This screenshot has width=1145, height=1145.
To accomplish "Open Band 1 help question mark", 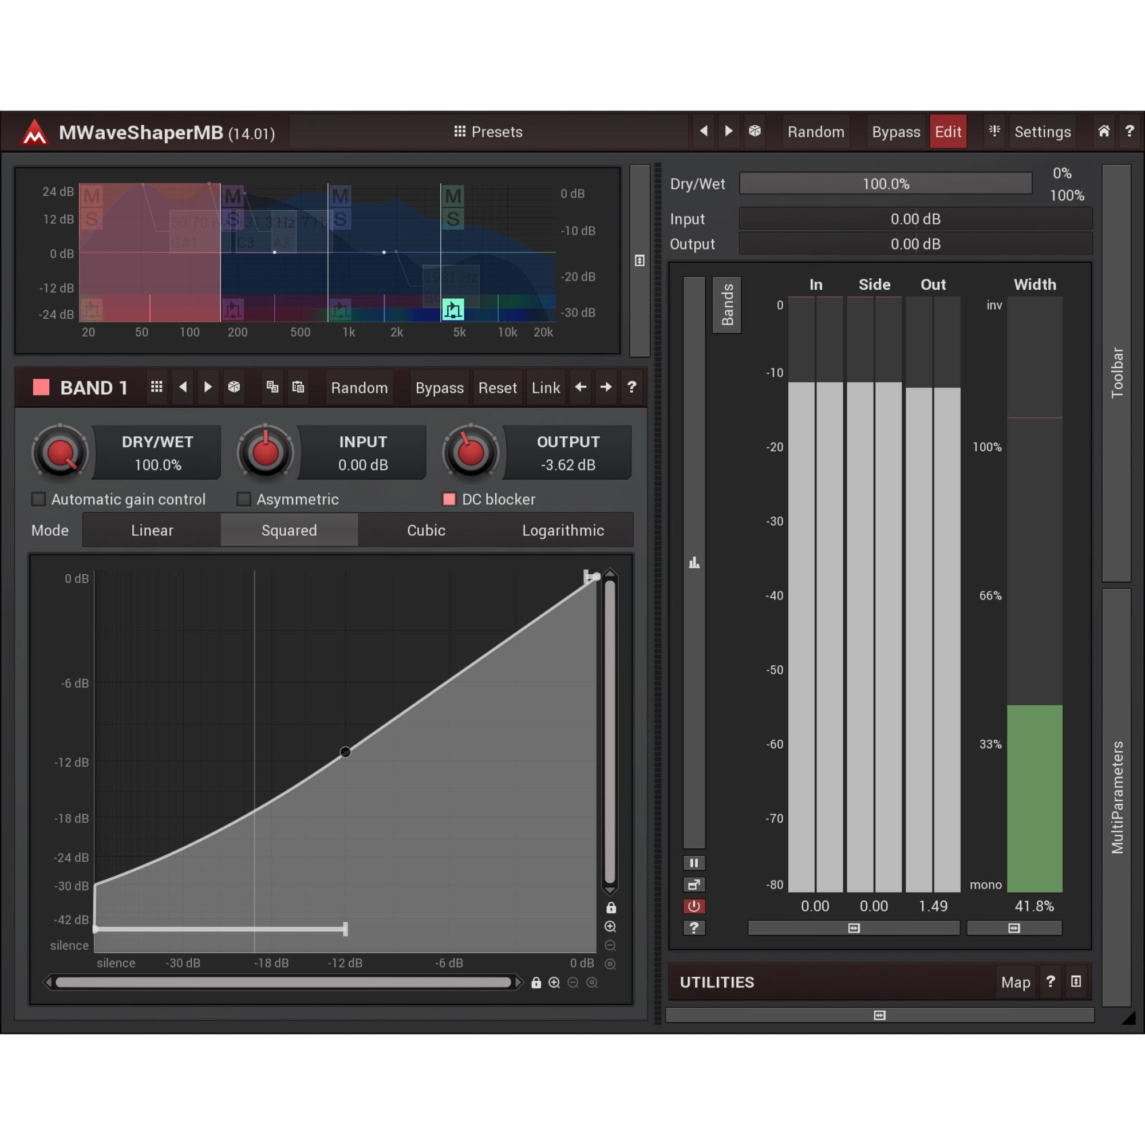I will tap(632, 387).
